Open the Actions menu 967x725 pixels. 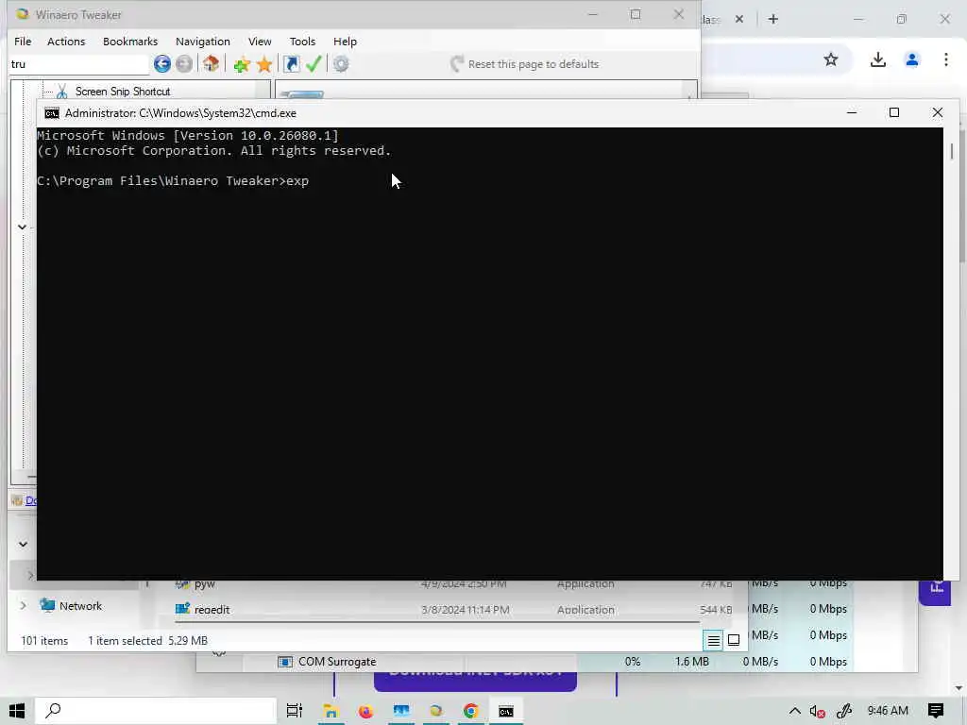click(66, 42)
